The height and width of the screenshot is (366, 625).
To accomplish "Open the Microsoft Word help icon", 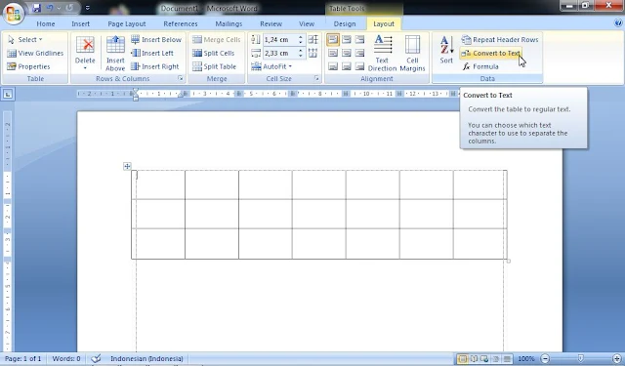I will (x=618, y=23).
